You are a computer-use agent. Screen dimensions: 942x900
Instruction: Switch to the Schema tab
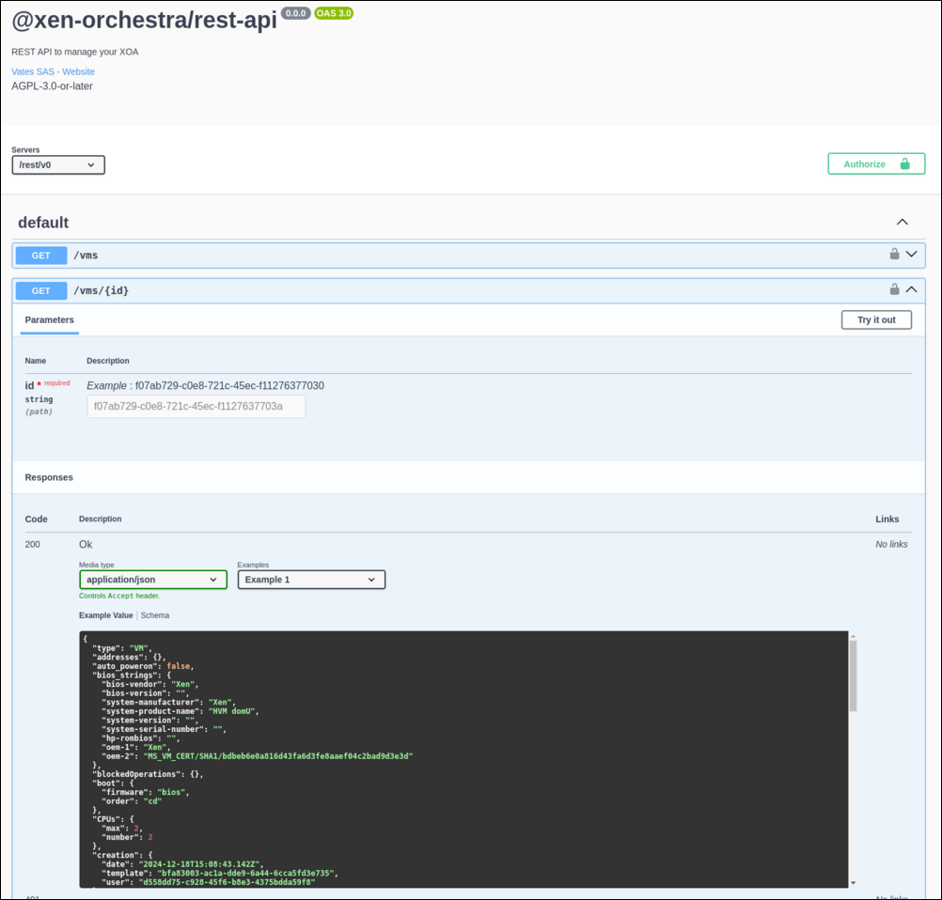coord(155,615)
